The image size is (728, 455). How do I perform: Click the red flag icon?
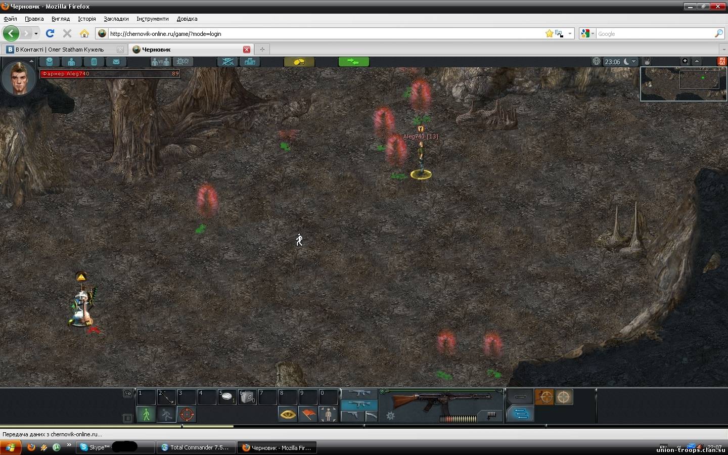click(x=308, y=415)
